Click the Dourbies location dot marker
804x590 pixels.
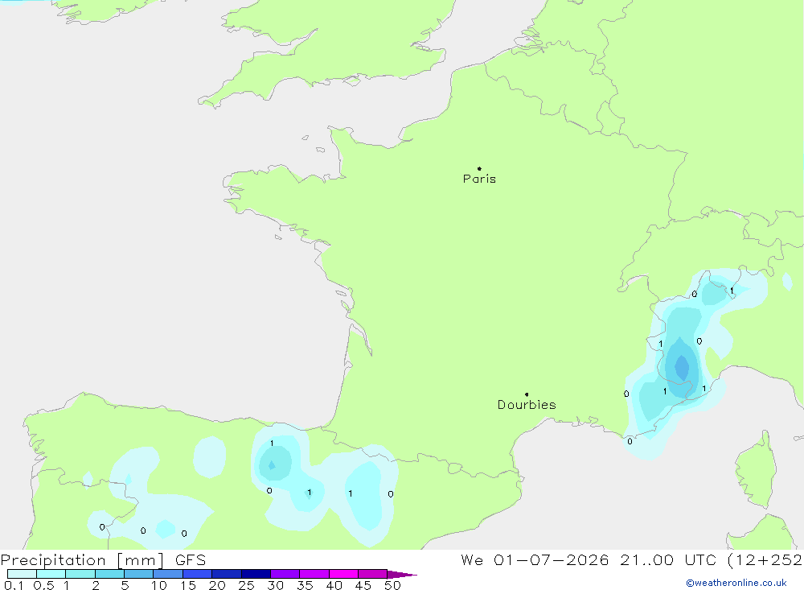pos(527,394)
